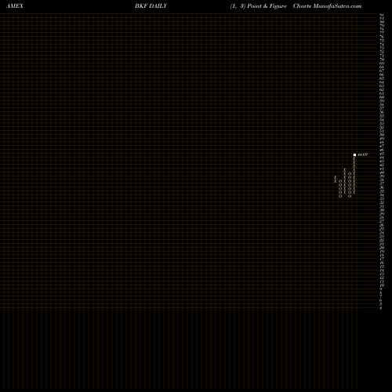Click the BKF DAILY chart title
The height and width of the screenshot is (392, 392).
(x=151, y=6)
